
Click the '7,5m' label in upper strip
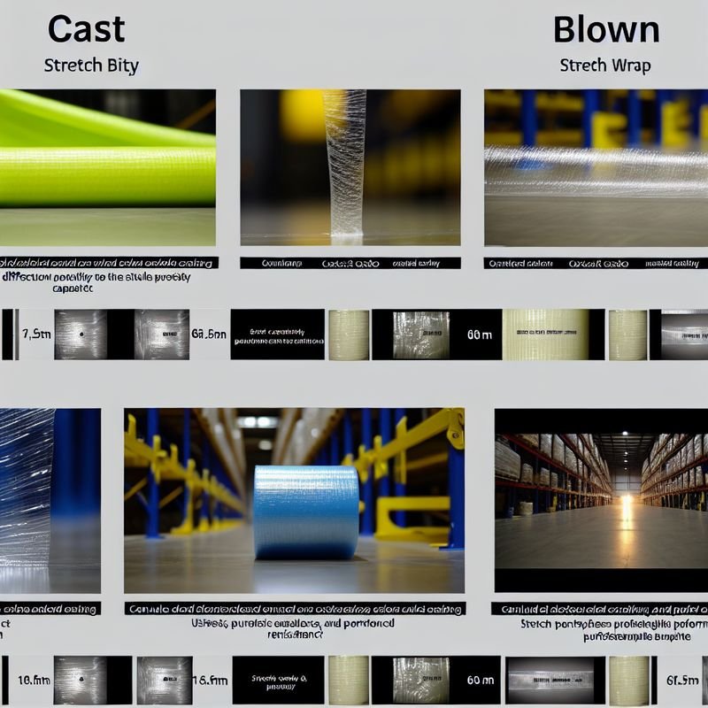[34, 334]
